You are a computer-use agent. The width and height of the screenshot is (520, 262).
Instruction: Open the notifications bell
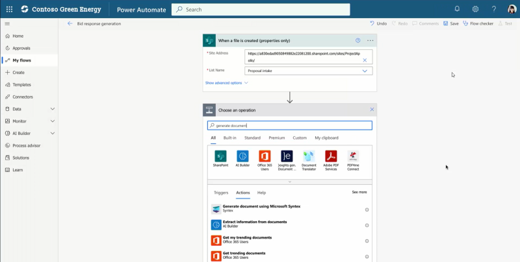457,9
